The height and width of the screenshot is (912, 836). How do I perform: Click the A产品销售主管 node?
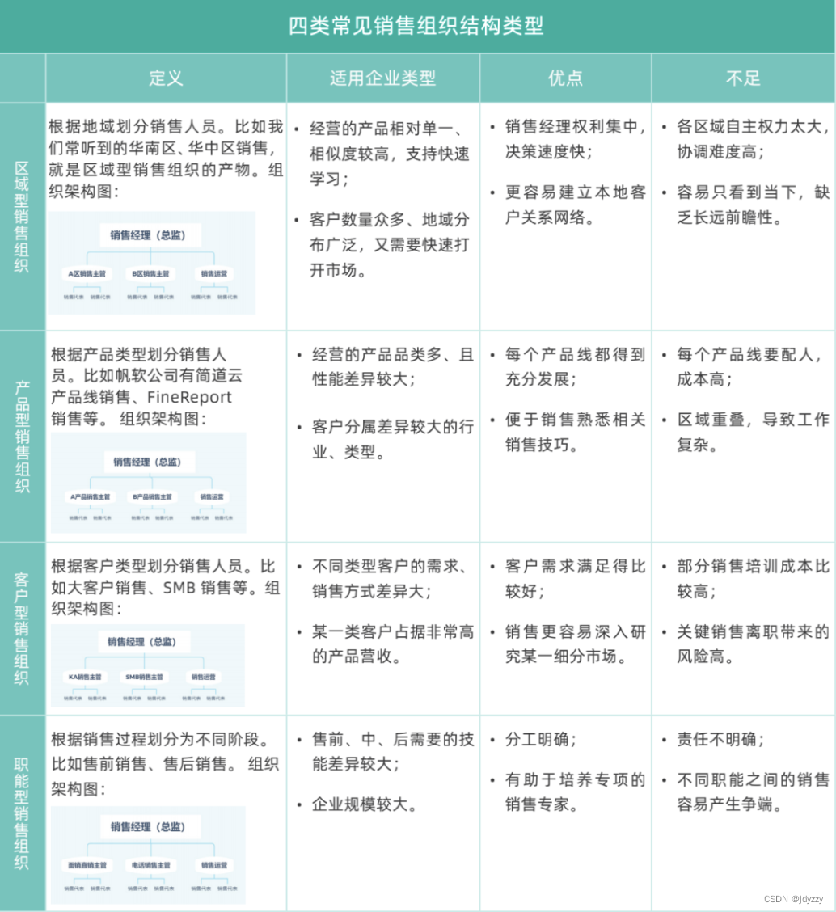91,496
